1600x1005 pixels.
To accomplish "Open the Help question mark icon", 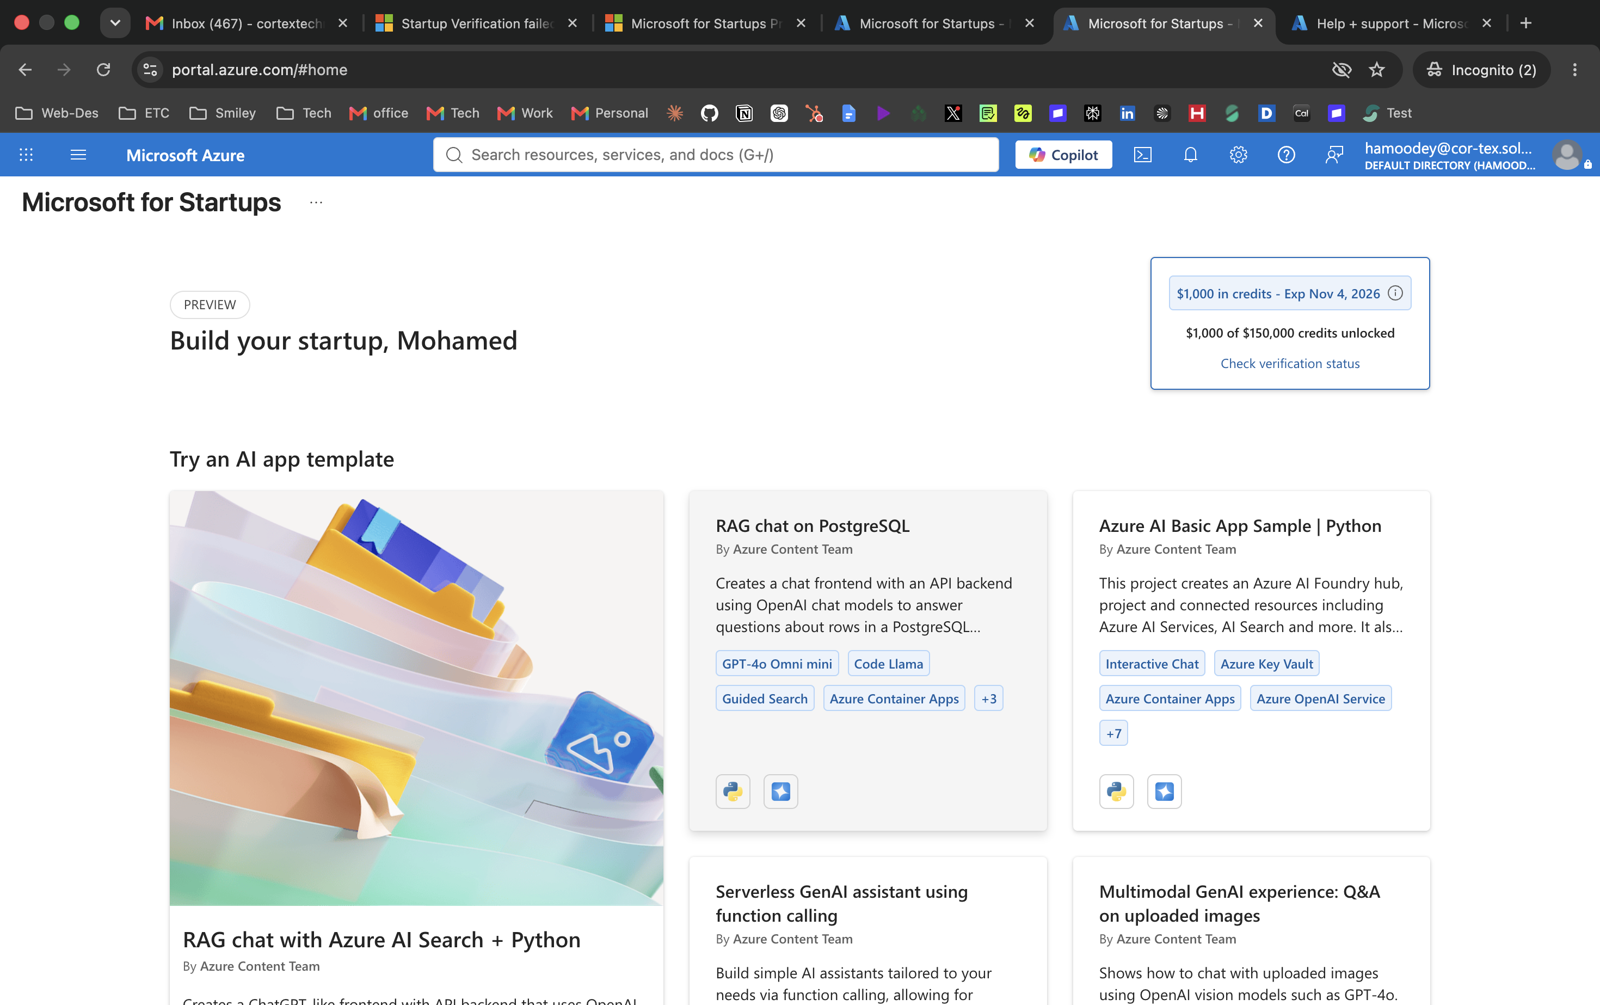I will tap(1285, 155).
